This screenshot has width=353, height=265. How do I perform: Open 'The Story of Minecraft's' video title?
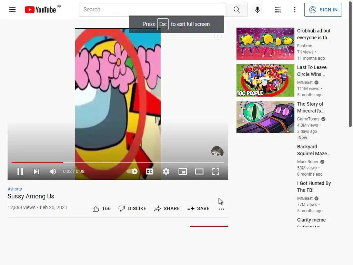click(x=311, y=107)
